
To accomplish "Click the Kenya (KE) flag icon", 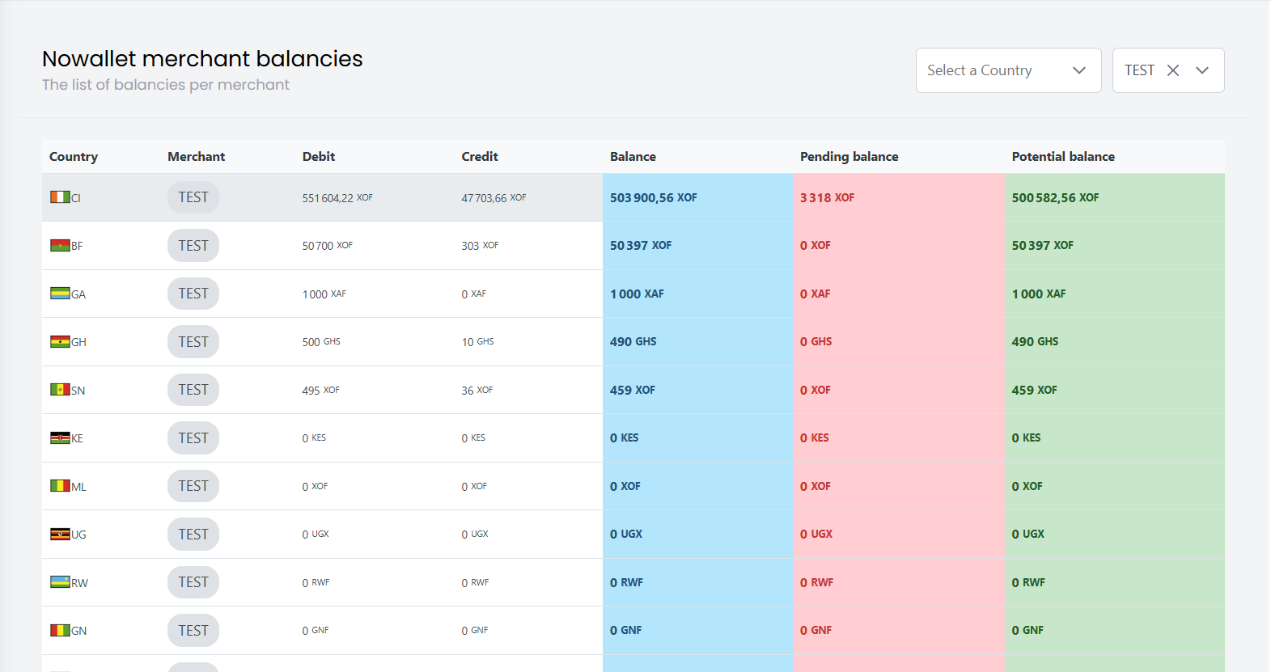I will click(60, 438).
